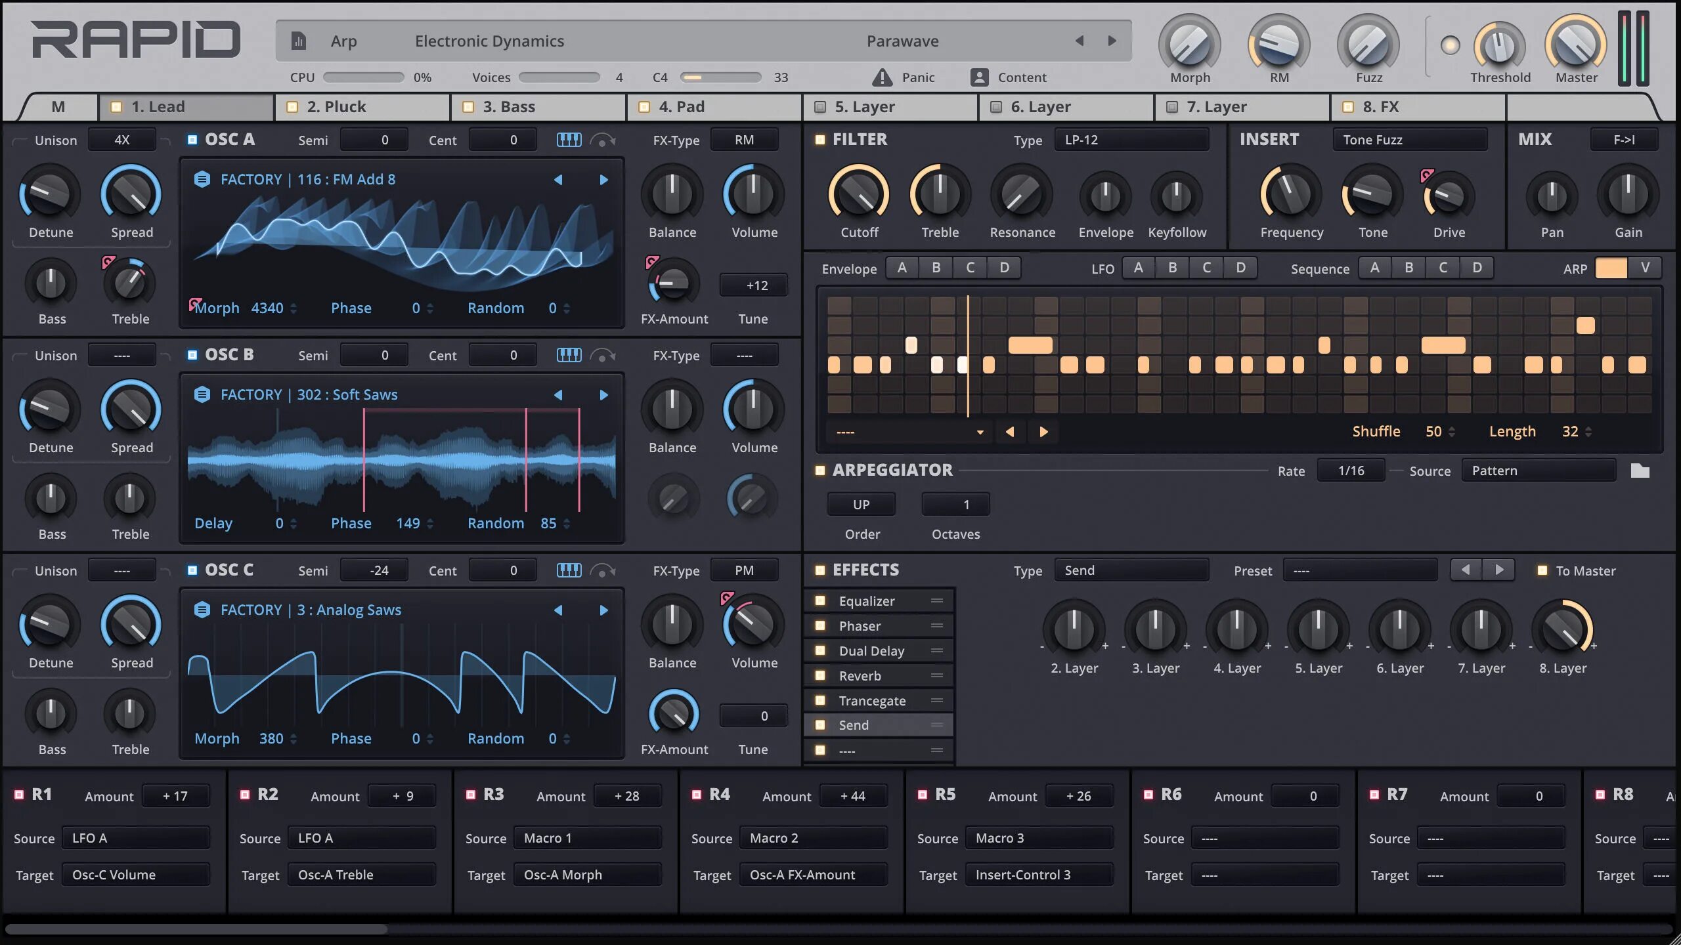
Task: Select next sample for OSC B
Action: pyautogui.click(x=603, y=395)
